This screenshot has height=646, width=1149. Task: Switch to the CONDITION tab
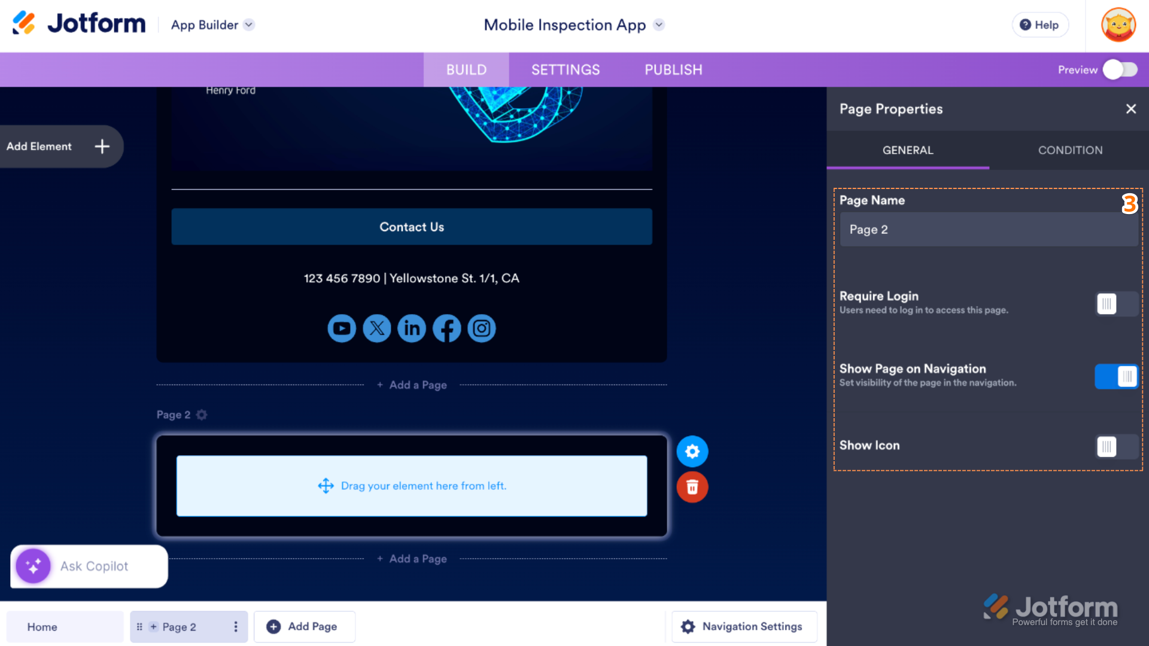pos(1070,150)
